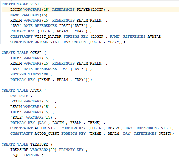Click THEME in the ACTOR table's THEME VARCHAR2(15) line
The height and width of the screenshot is (163, 179).
(16, 112)
